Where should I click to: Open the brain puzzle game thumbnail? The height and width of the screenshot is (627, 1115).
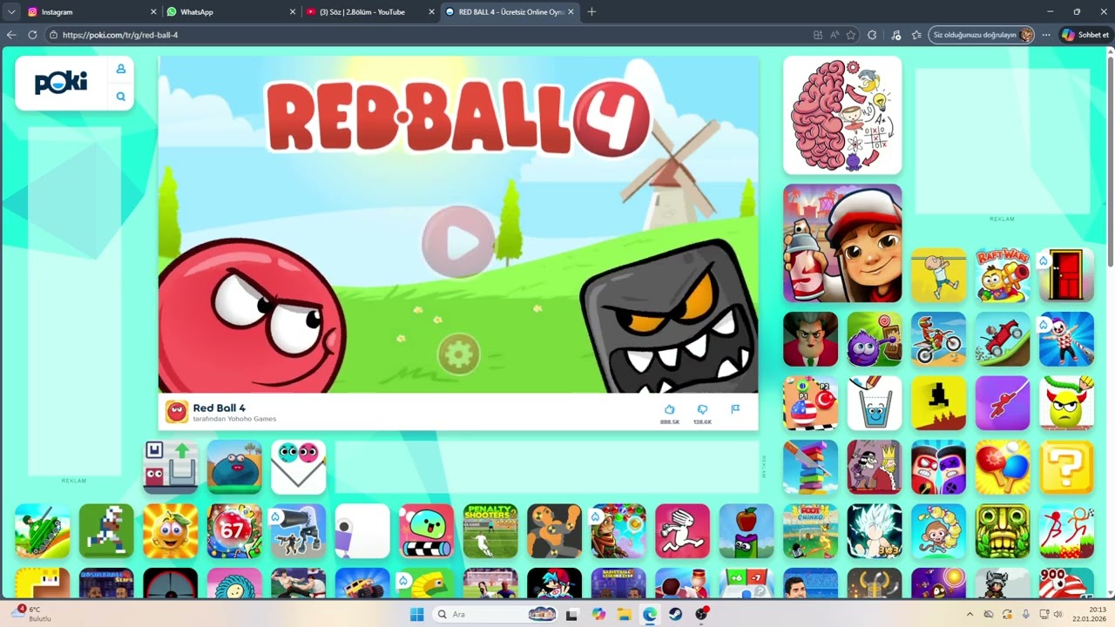[x=842, y=115]
